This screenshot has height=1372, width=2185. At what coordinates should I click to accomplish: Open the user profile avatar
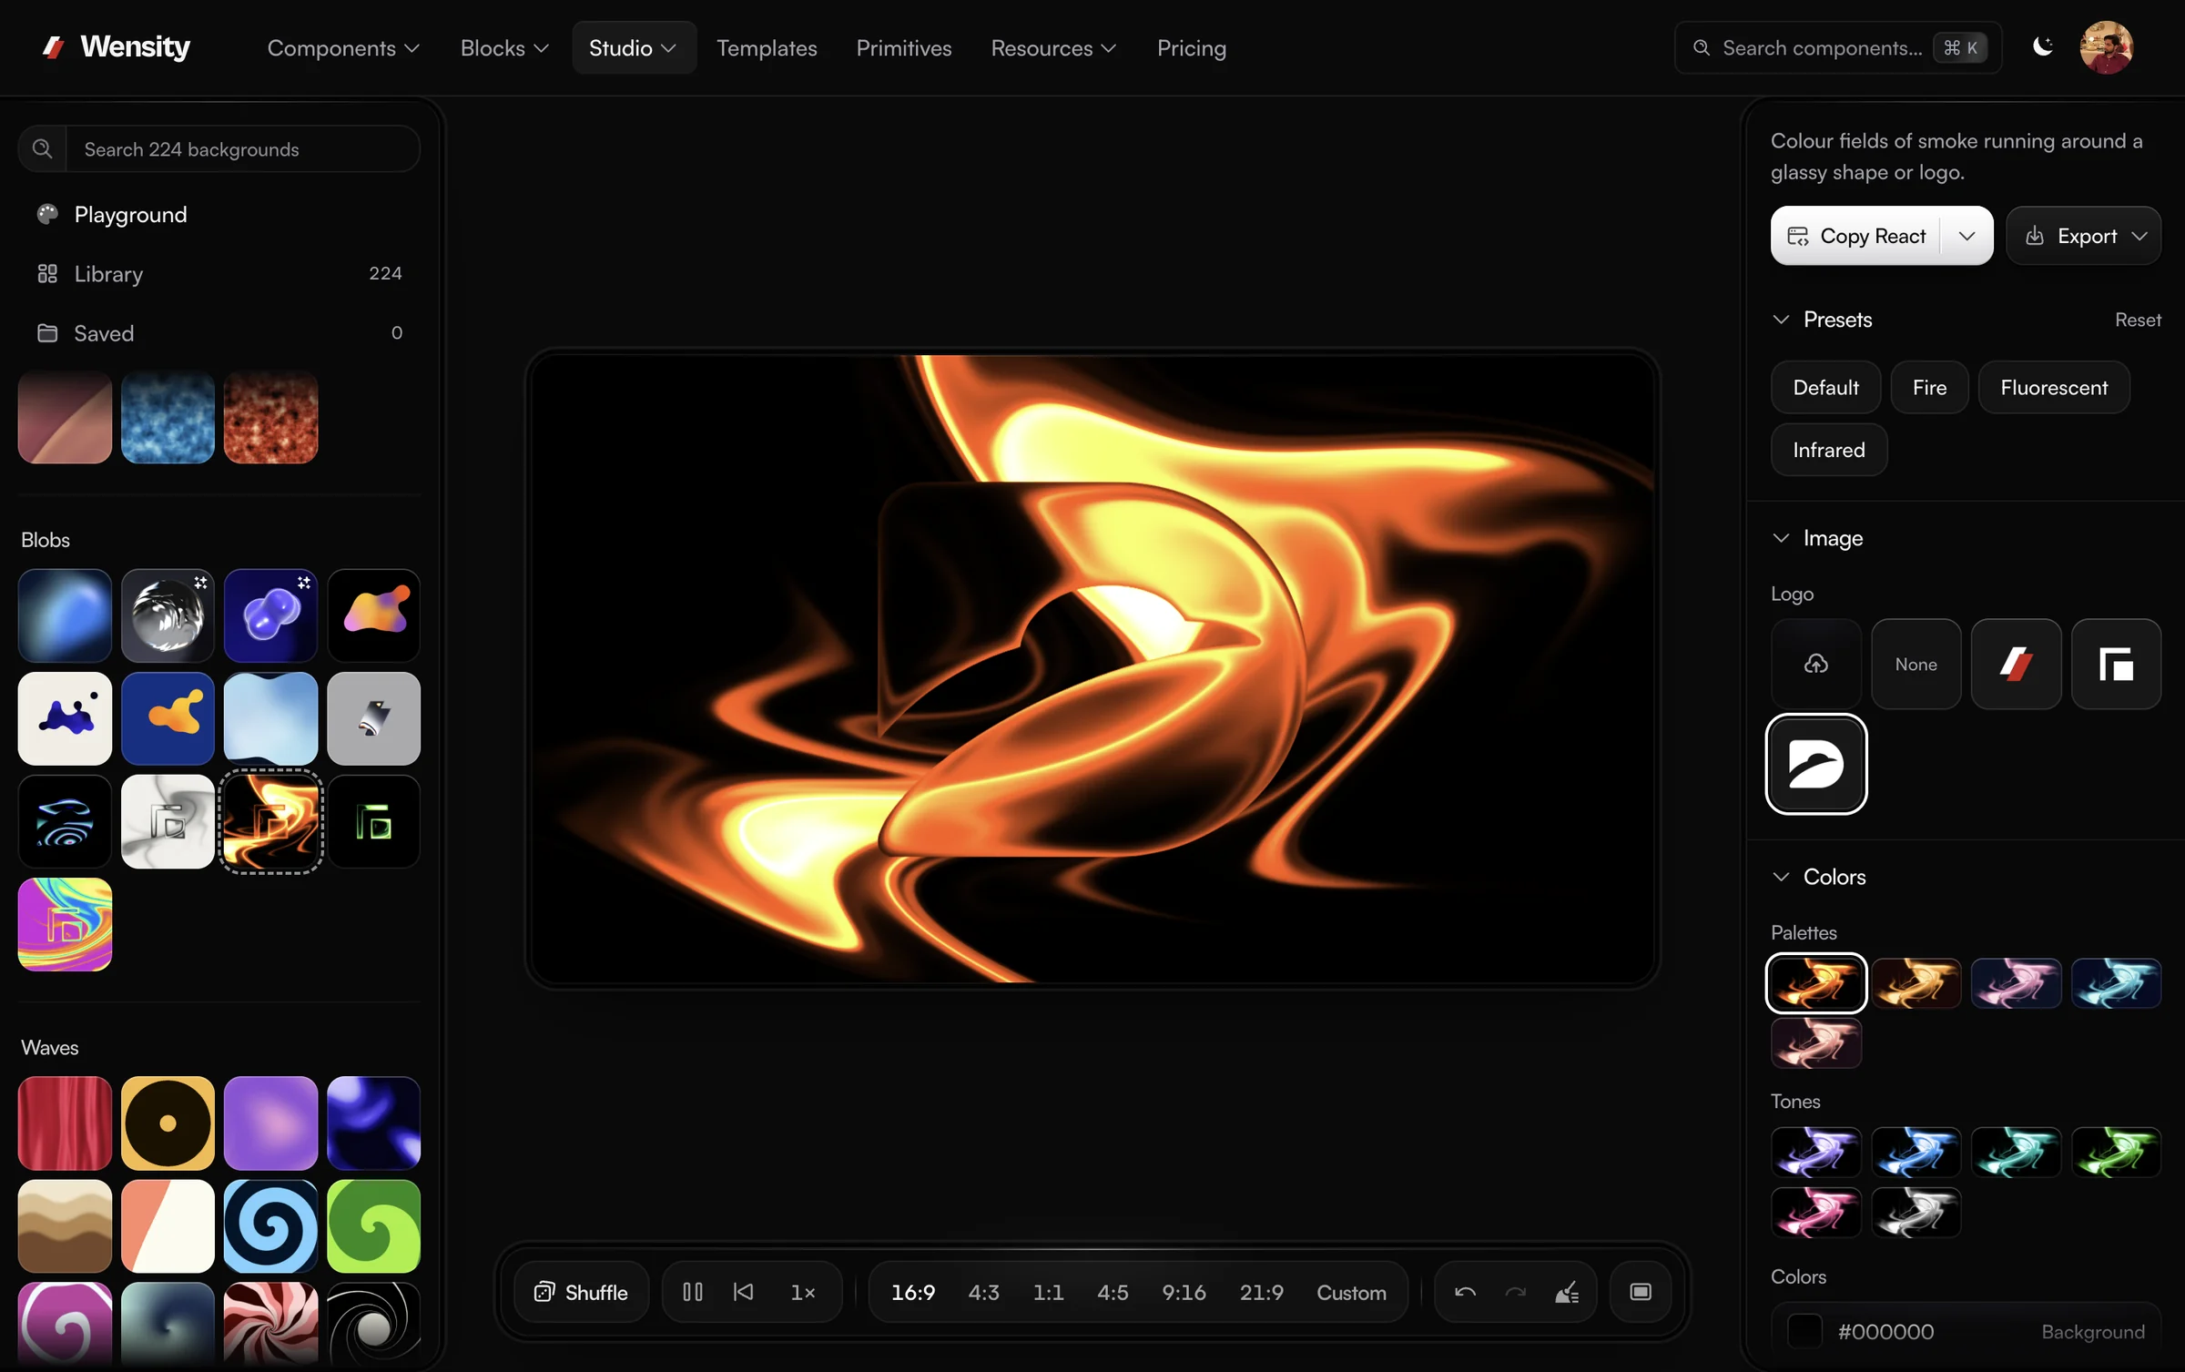[2106, 47]
